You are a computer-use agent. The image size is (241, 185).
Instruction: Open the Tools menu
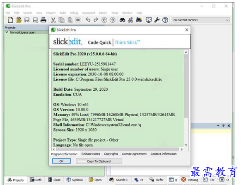[x=115, y=13]
